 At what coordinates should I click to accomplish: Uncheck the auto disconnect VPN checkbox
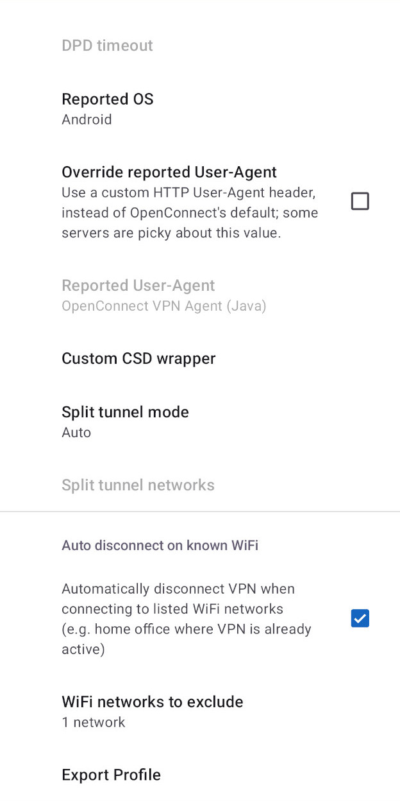(360, 619)
